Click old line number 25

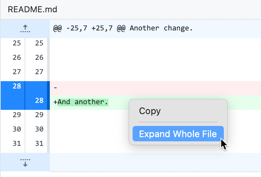[x=17, y=43]
